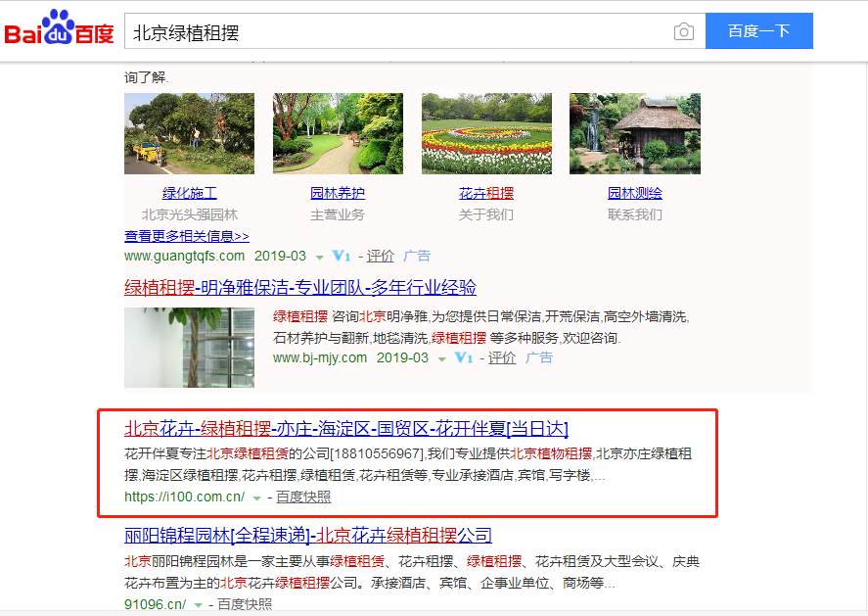Open 丽阳锦程园林 result title
868x616 pixels.
click(307, 536)
